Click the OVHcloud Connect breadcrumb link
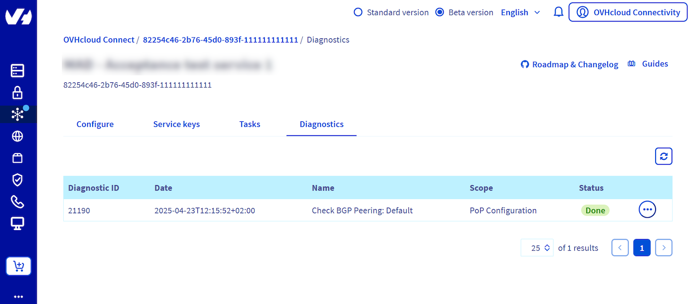The image size is (698, 304). [99, 40]
